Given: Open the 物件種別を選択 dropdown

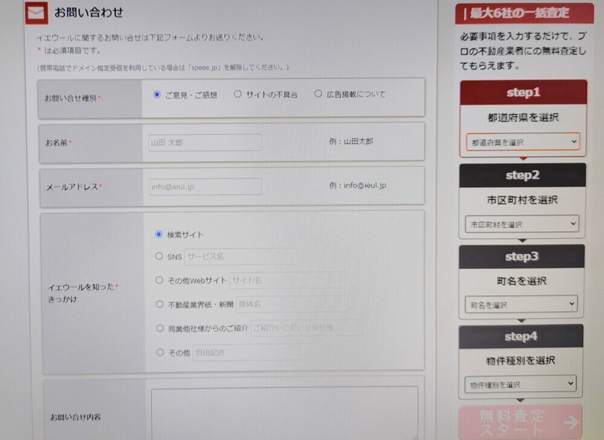Looking at the screenshot, I should tap(521, 384).
